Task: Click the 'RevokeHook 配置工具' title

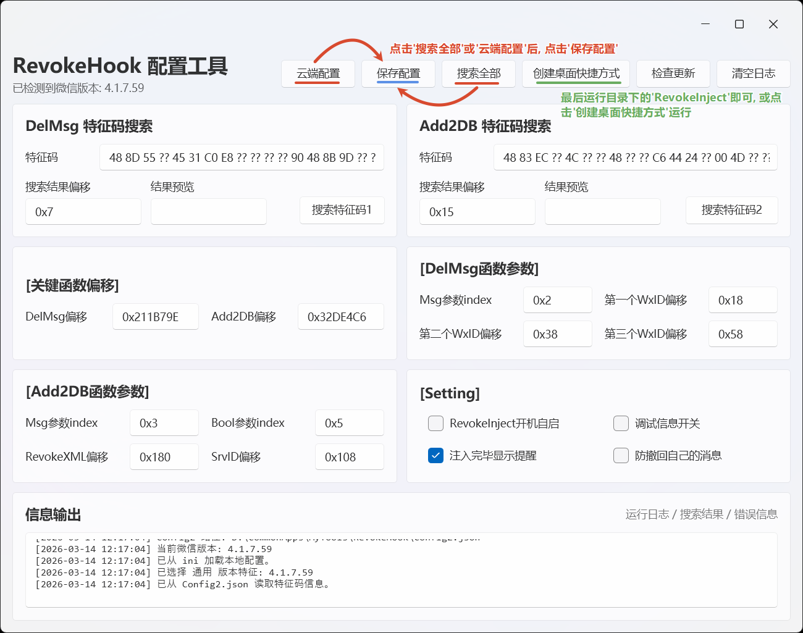Action: point(120,65)
